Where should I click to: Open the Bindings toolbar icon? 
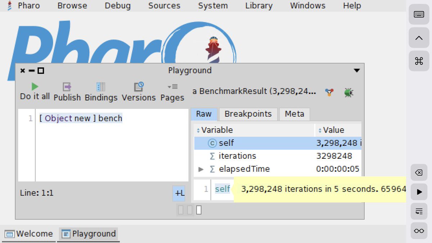(101, 87)
